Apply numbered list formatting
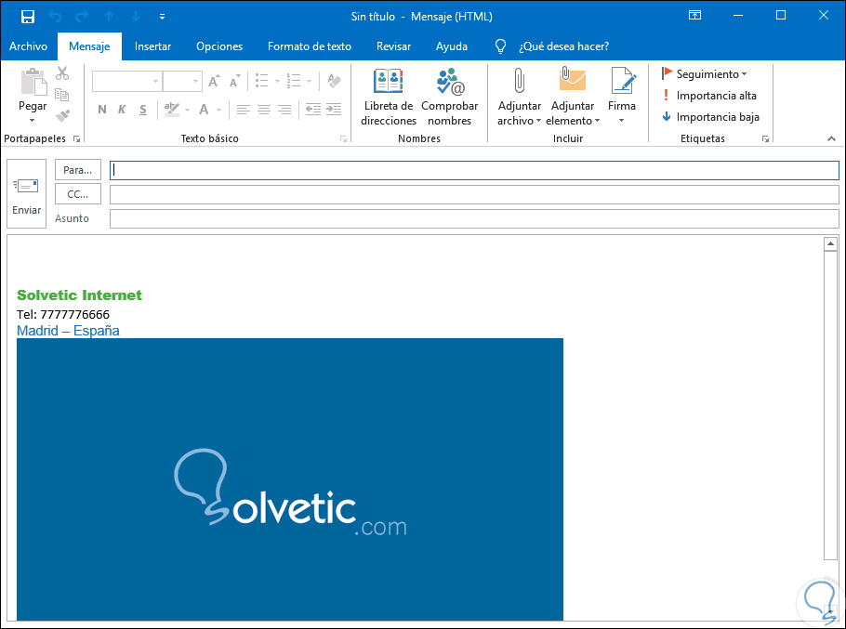846x629 pixels. coord(294,81)
